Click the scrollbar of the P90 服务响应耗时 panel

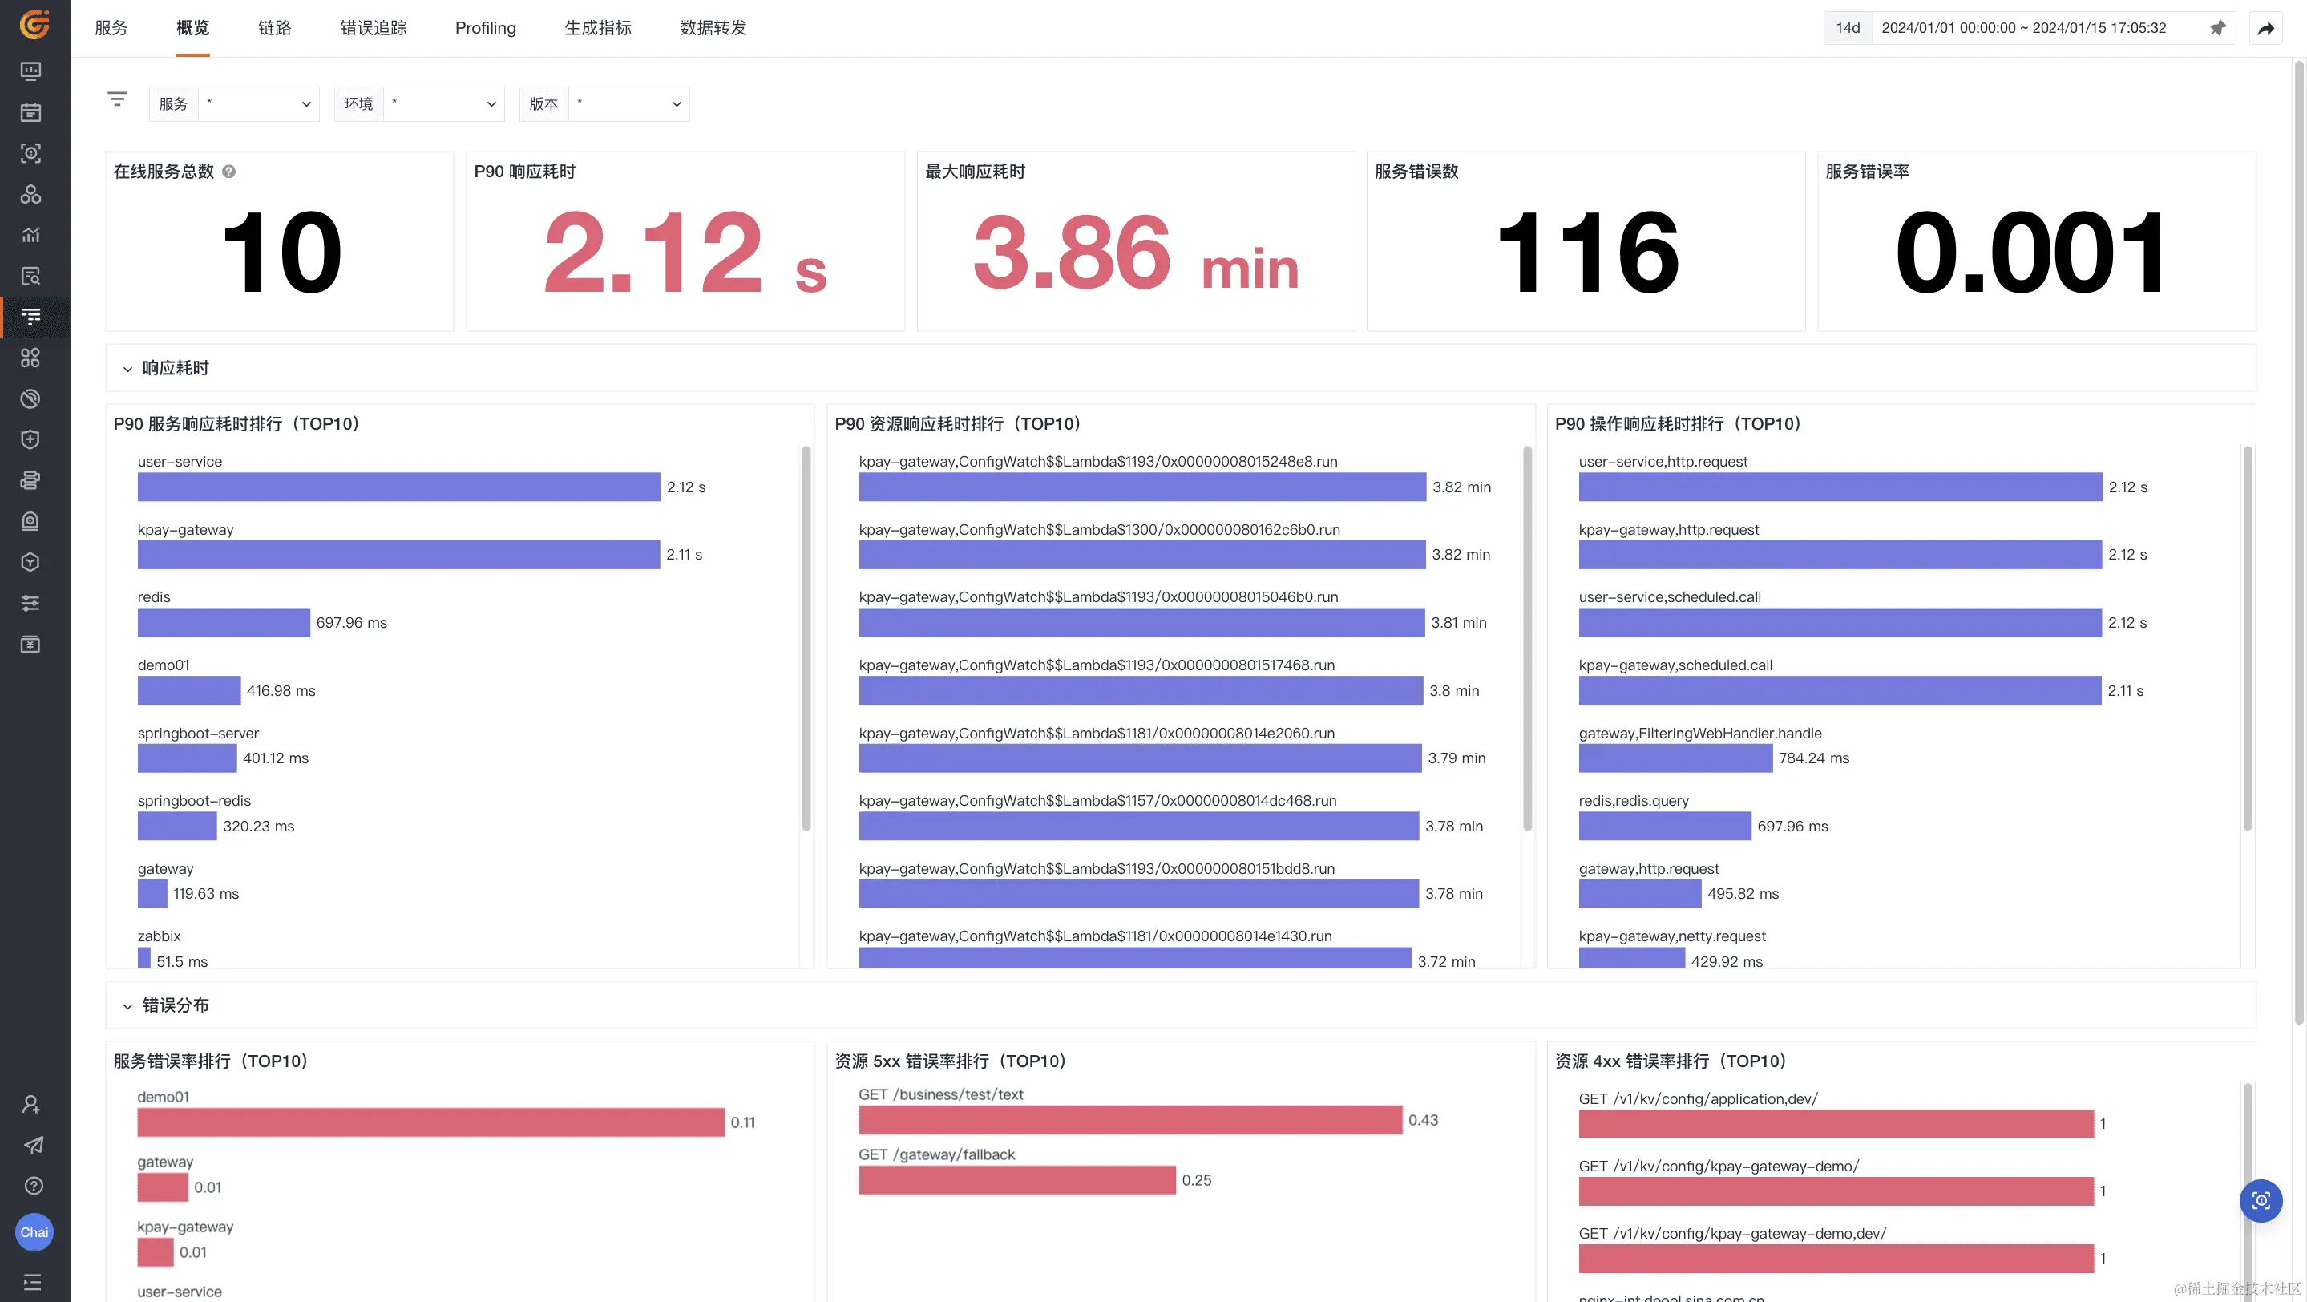(806, 637)
